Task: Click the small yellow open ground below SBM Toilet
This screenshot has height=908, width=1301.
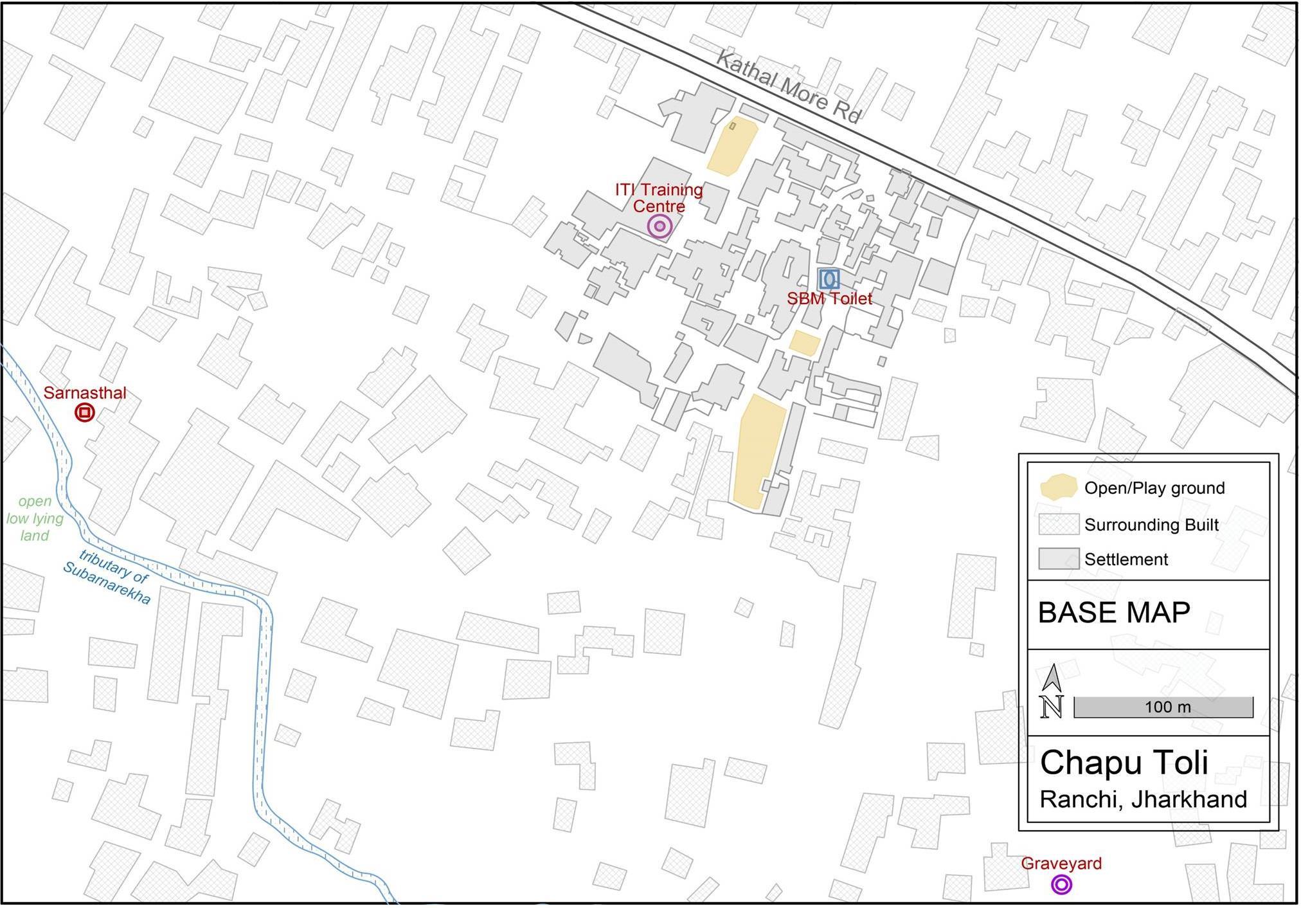Action: tap(805, 343)
